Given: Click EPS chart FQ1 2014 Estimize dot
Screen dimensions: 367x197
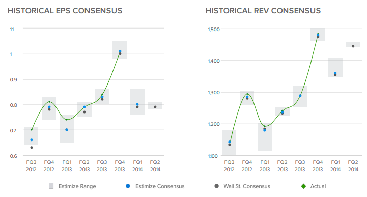Looking at the screenshot, I should click(137, 104).
